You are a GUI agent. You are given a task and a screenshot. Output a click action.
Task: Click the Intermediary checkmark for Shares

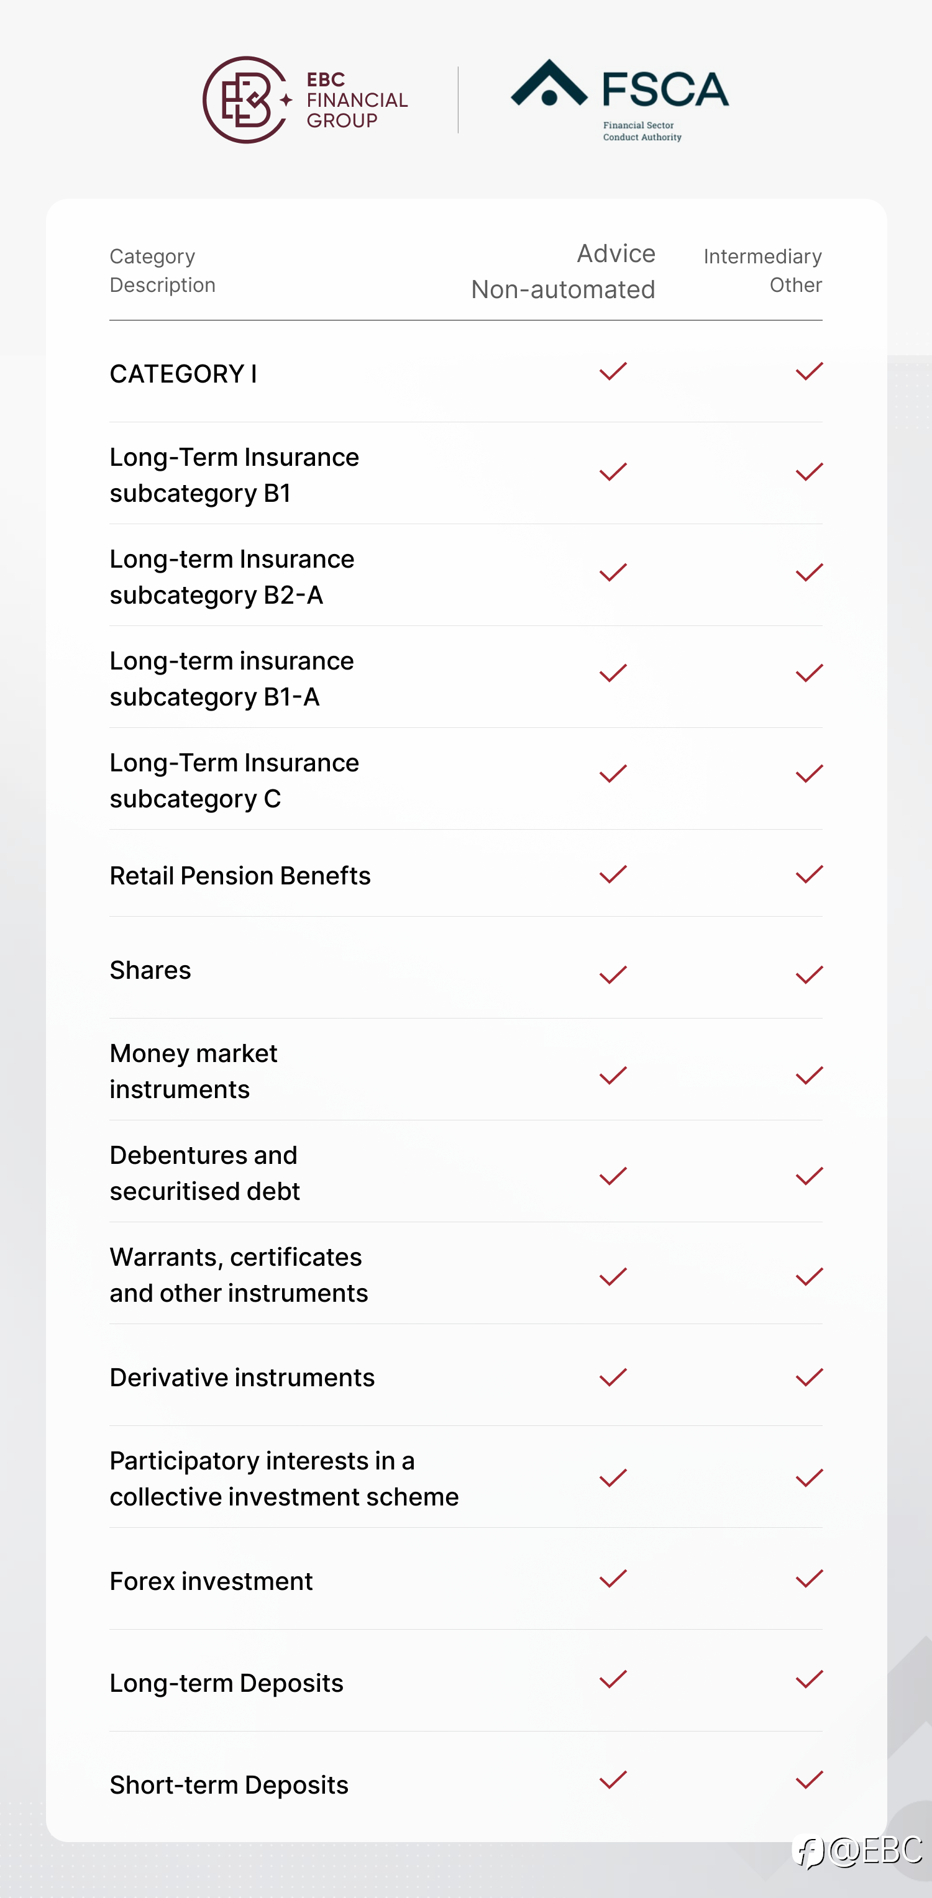tap(809, 975)
